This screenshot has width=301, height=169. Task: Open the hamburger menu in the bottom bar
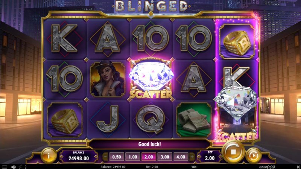click(x=4, y=167)
